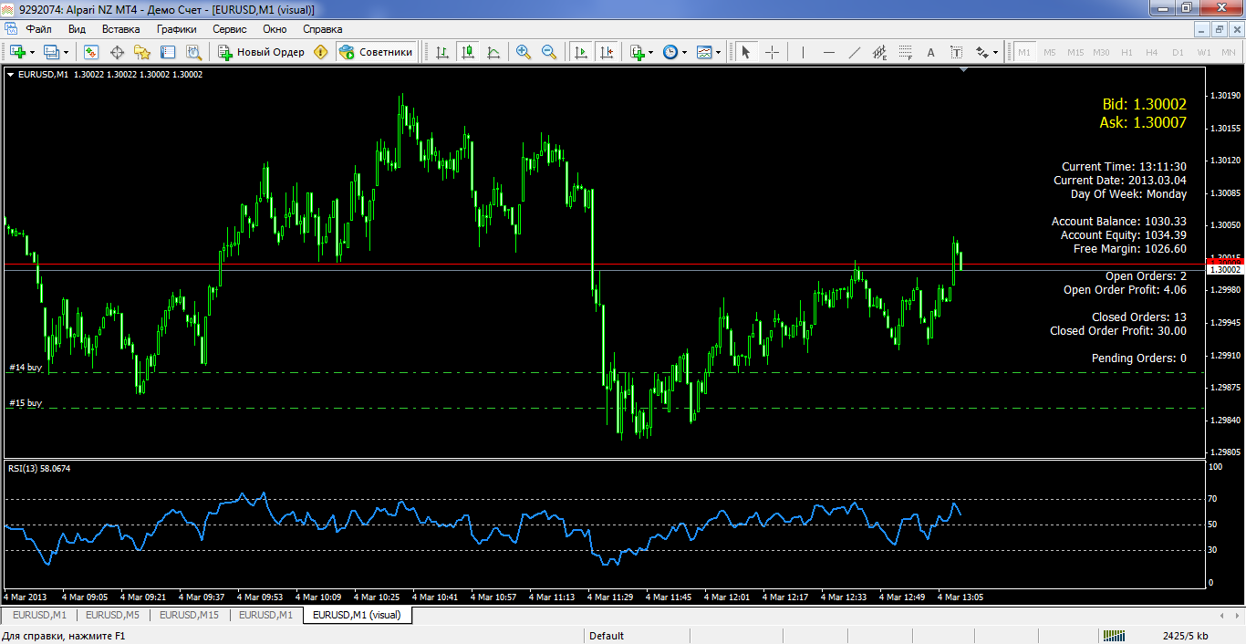Show the Terminal panel icon
Viewport: 1246px width, 644px height.
[x=168, y=52]
